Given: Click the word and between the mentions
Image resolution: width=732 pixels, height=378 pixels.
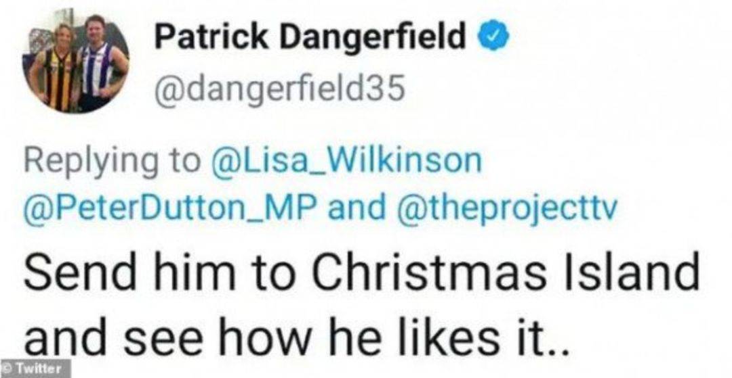Looking at the screenshot, I should 357,209.
